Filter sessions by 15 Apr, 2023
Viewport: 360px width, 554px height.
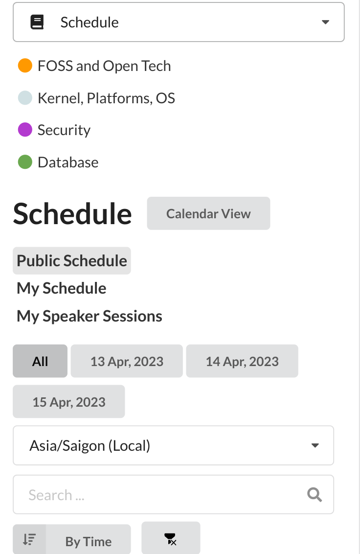click(68, 401)
